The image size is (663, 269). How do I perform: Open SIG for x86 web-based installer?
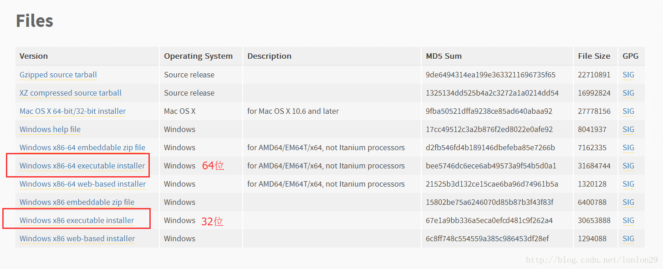click(x=628, y=239)
